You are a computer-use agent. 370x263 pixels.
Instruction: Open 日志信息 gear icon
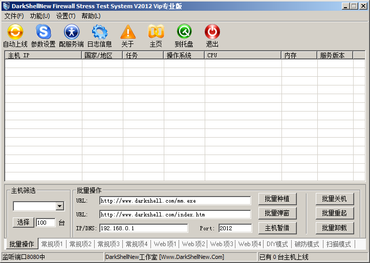click(99, 33)
